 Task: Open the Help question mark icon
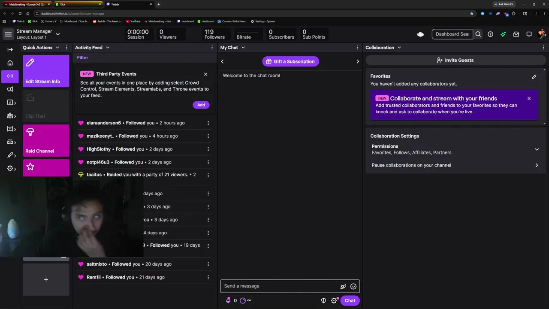[490, 34]
